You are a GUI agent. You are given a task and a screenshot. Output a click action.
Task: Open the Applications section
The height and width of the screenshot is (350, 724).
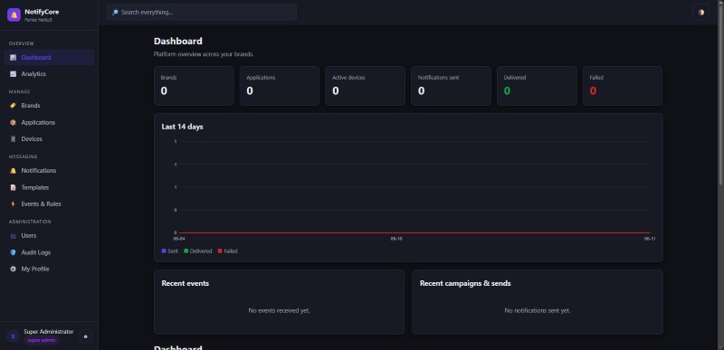49,123
